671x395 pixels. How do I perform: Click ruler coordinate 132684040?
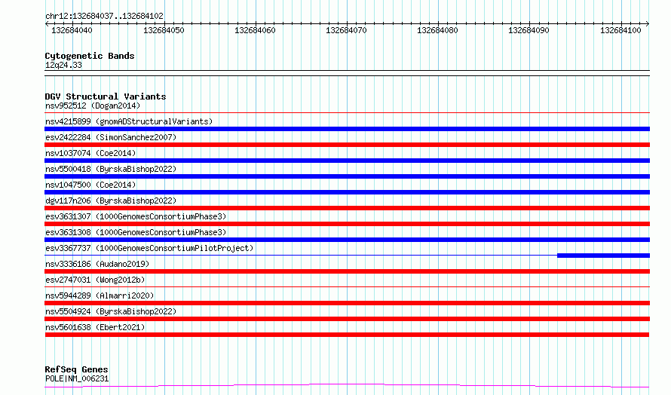72,30
